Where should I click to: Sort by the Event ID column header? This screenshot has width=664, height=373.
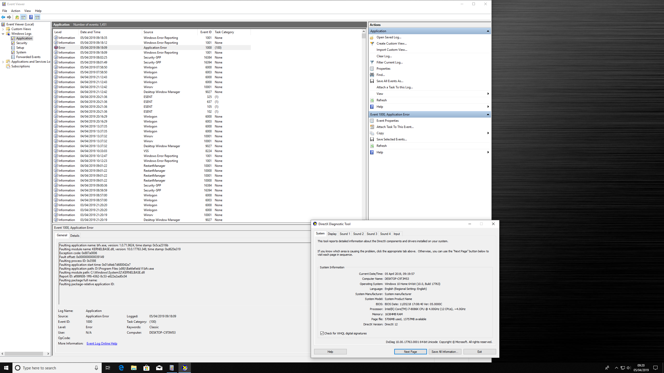click(205, 32)
